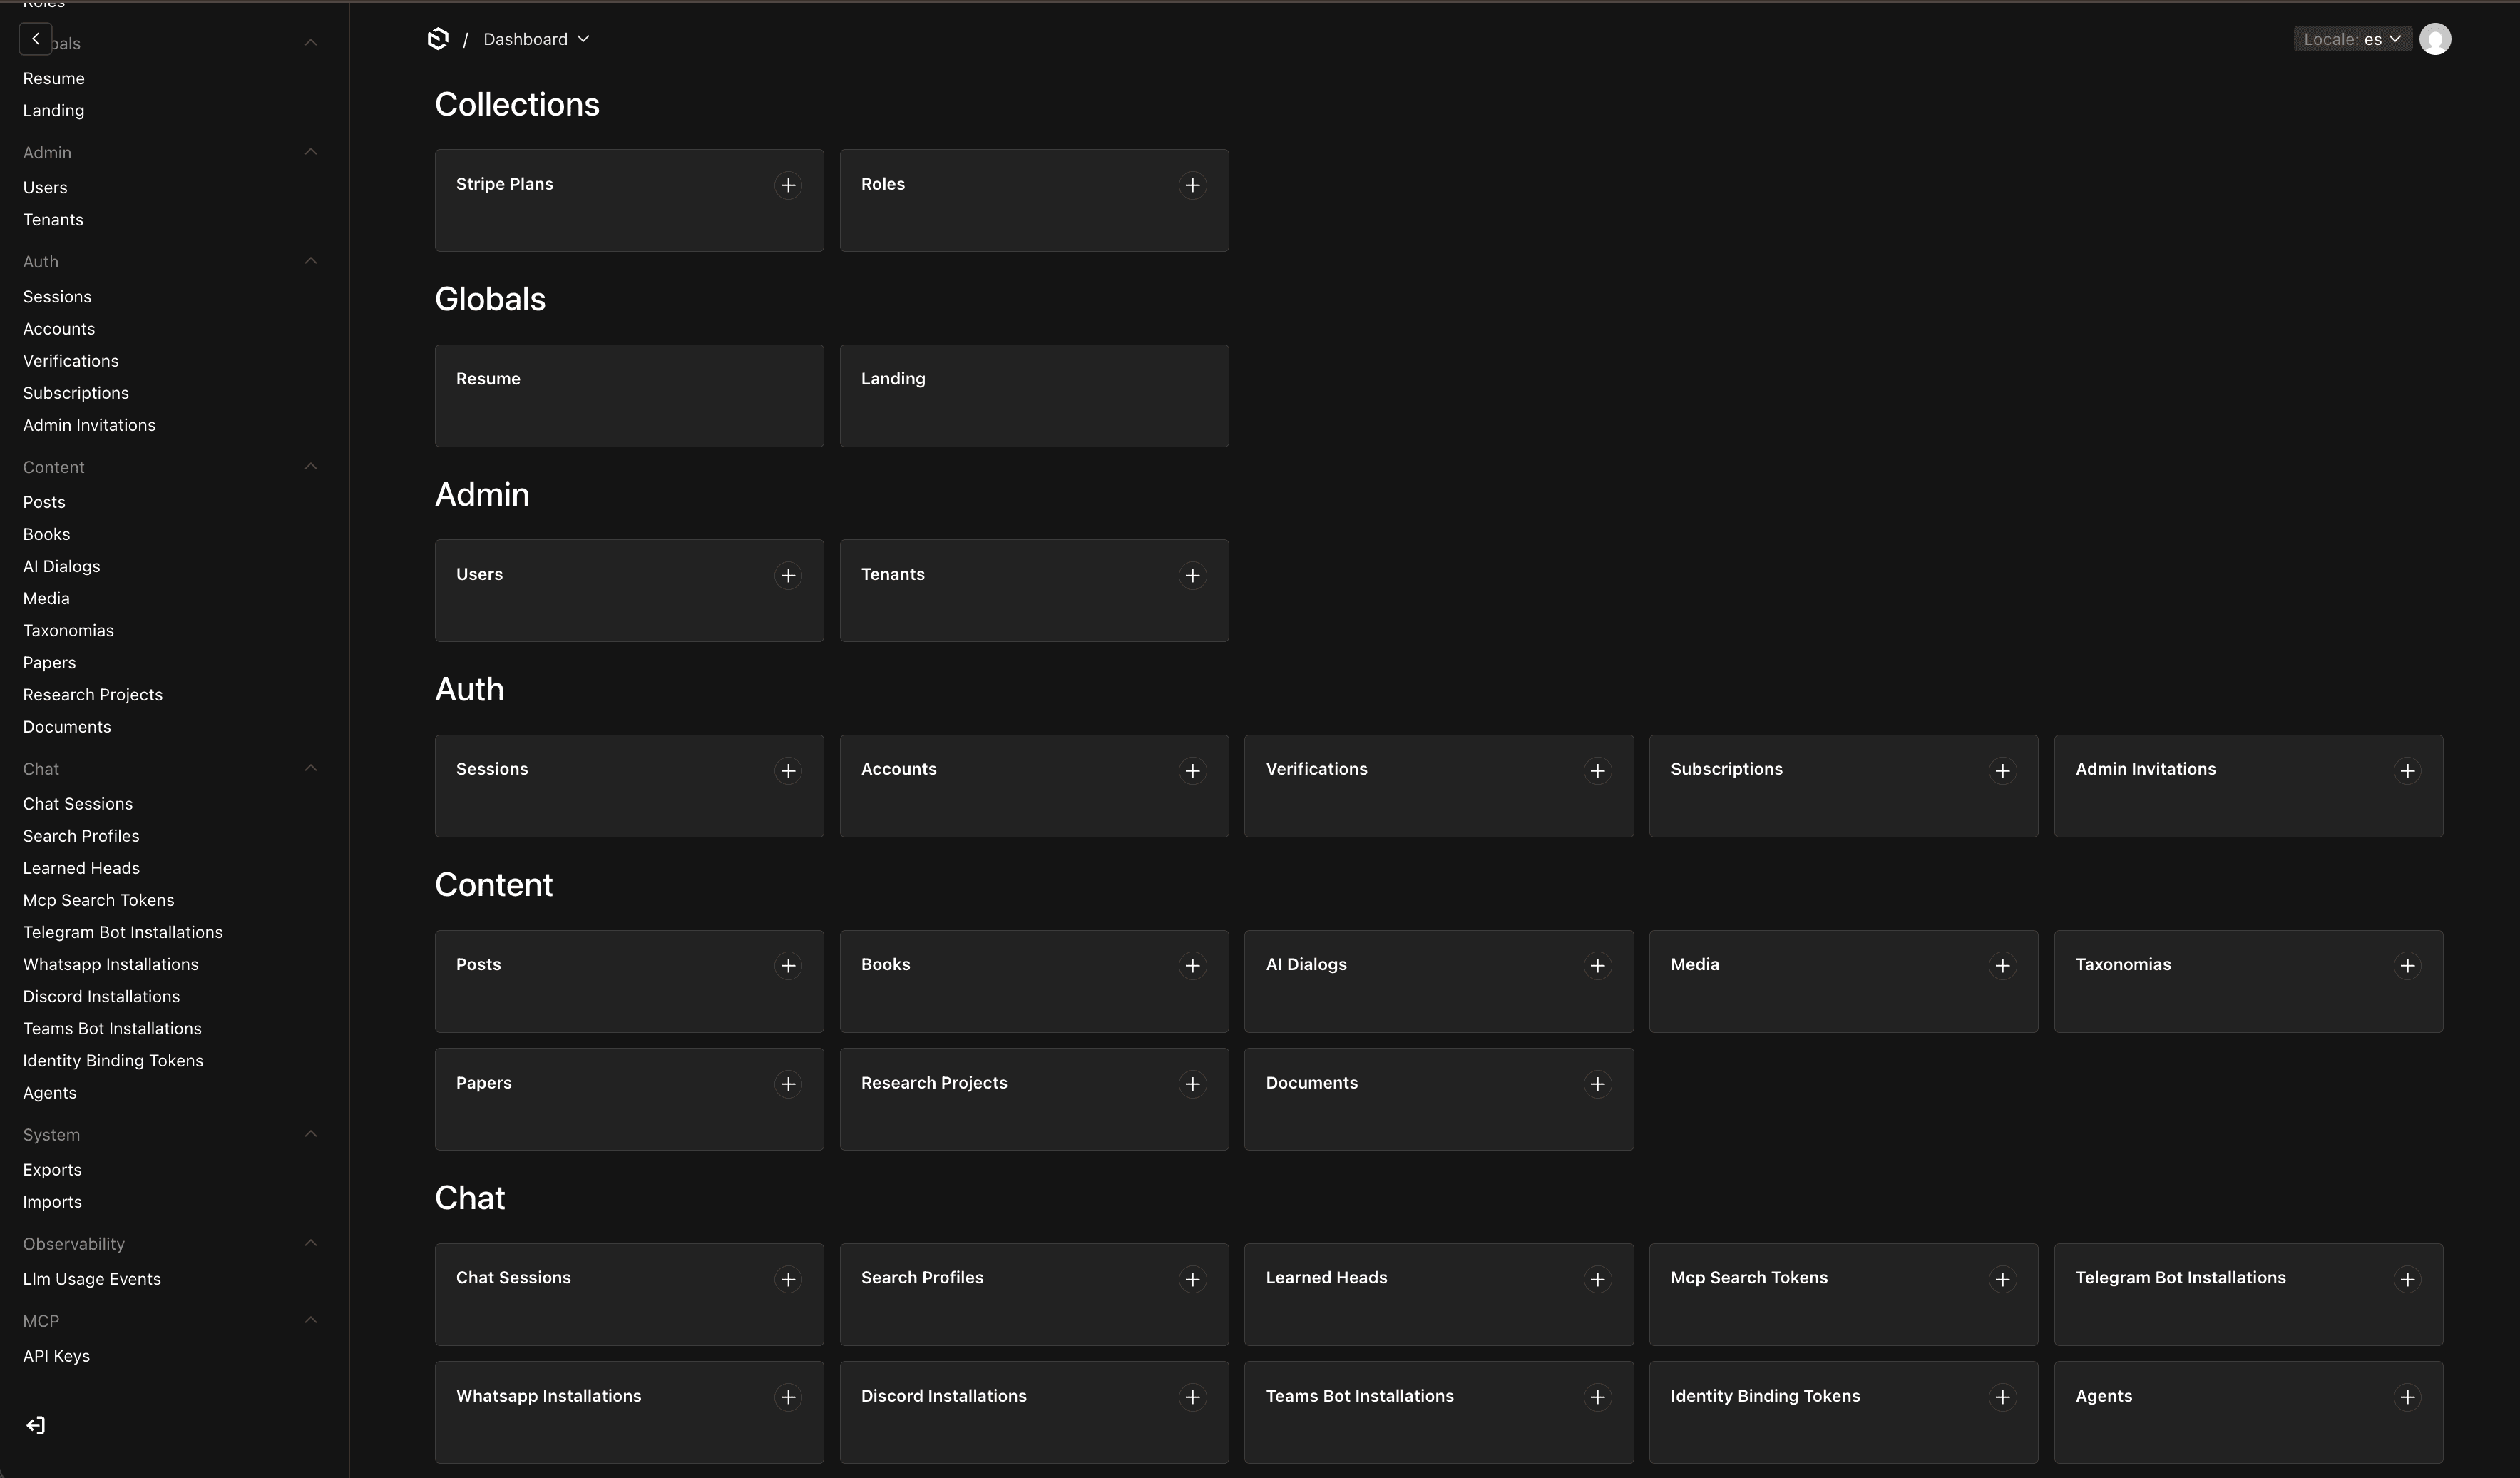The width and height of the screenshot is (2520, 1478).
Task: Open Exports in the sidebar
Action: 52,1170
